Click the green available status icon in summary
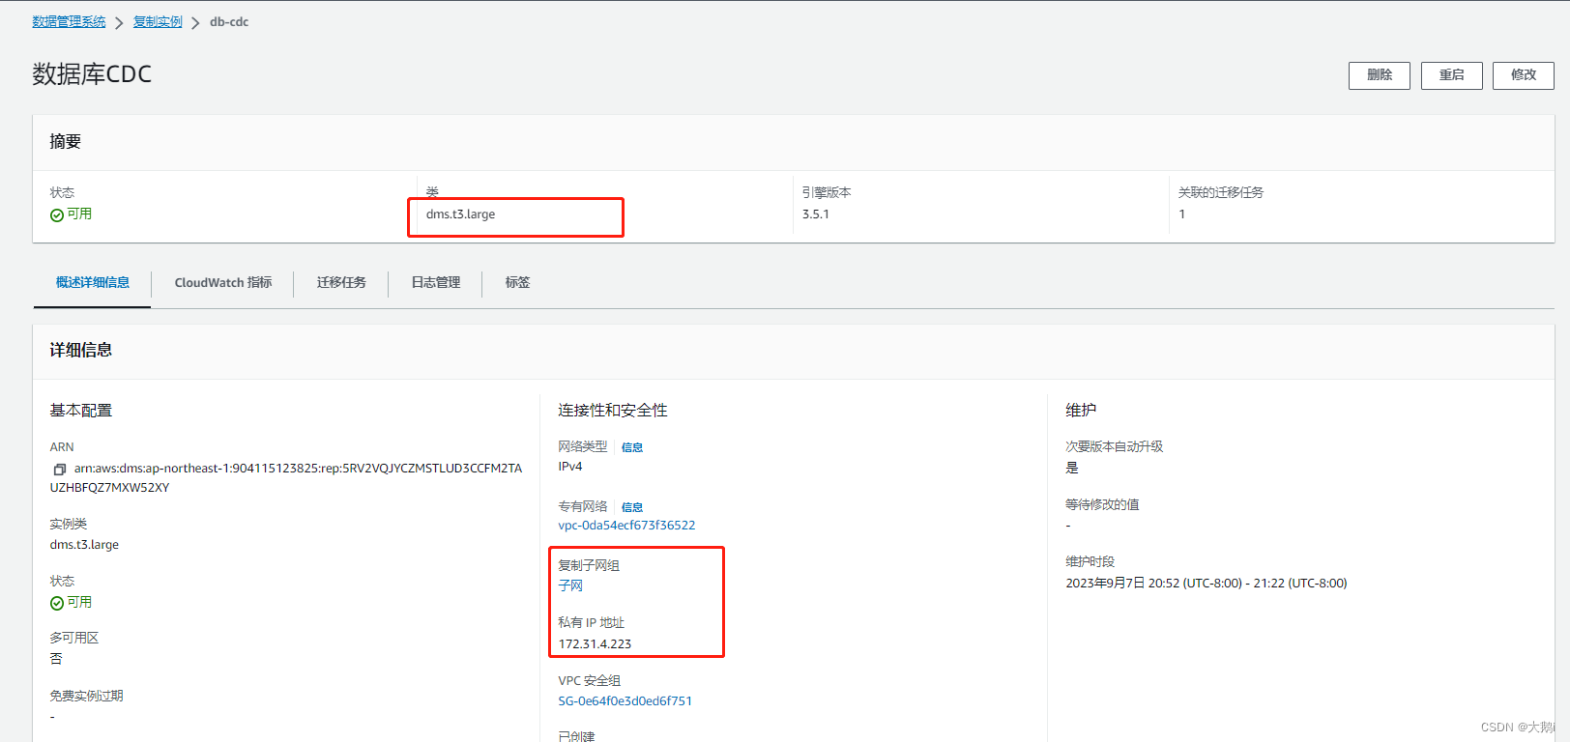This screenshot has width=1570, height=742. pos(57,215)
